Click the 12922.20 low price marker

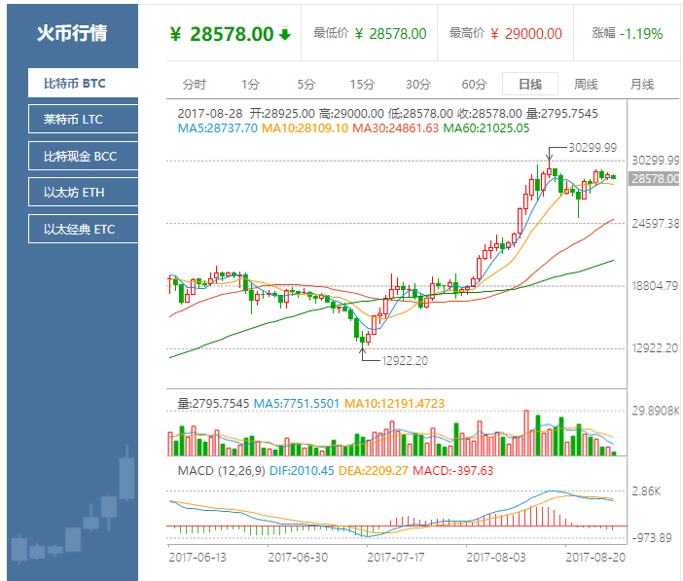click(x=405, y=360)
